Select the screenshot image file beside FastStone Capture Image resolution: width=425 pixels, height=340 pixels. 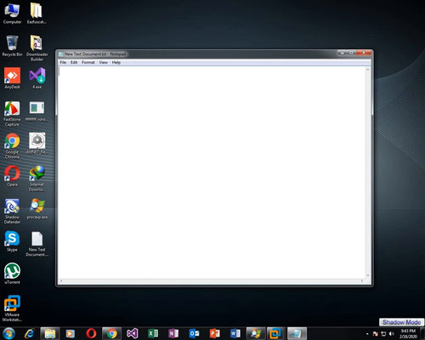click(37, 111)
